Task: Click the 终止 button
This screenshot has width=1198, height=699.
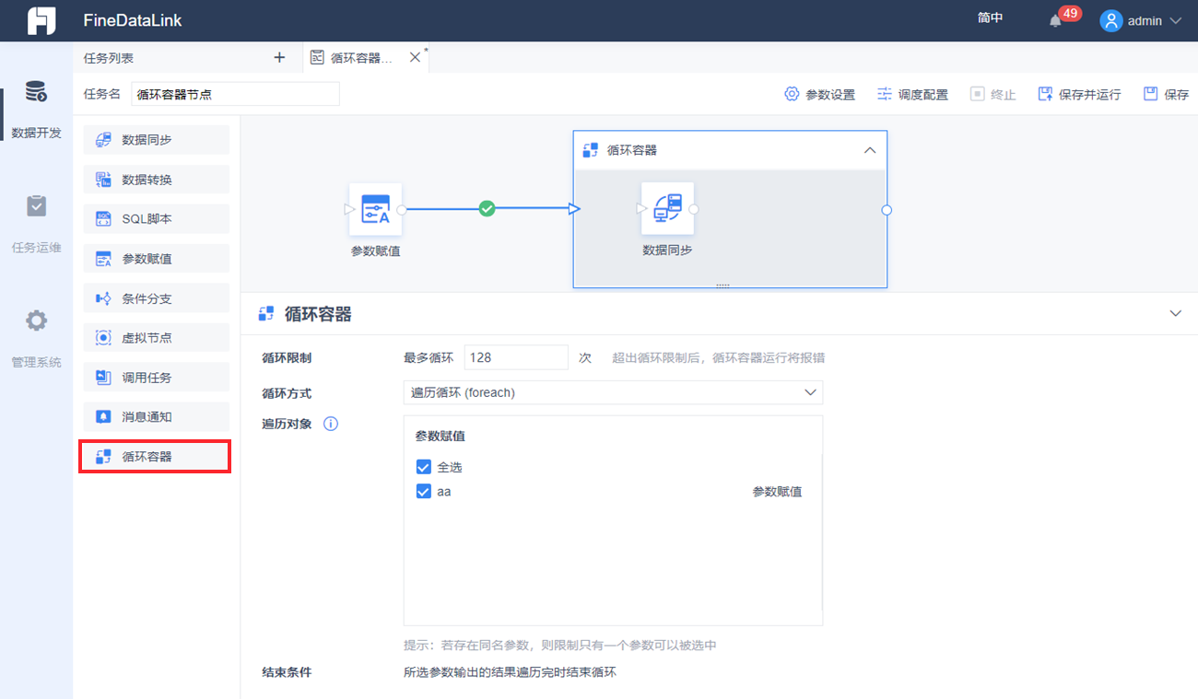Action: coord(992,94)
